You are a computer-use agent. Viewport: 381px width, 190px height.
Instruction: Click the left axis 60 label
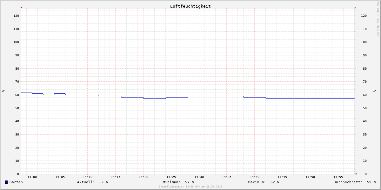click(x=17, y=95)
